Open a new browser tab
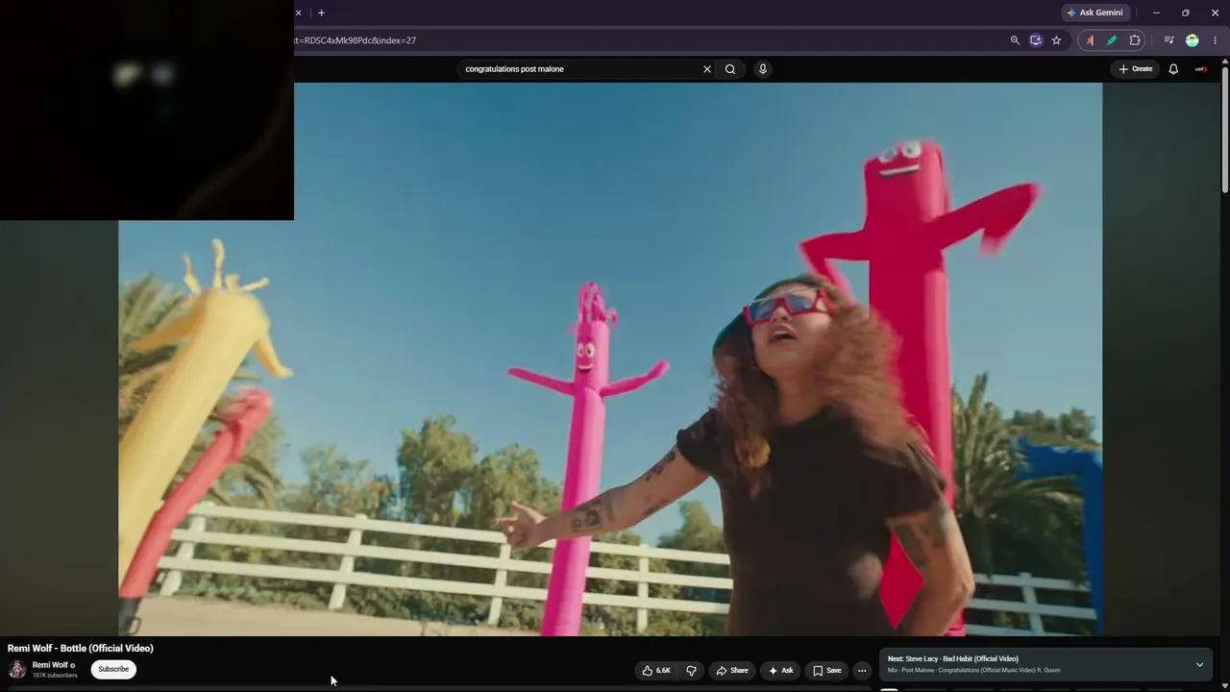Viewport: 1230px width, 692px height. (321, 12)
